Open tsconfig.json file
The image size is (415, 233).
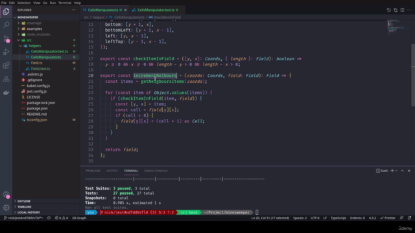tap(46, 120)
